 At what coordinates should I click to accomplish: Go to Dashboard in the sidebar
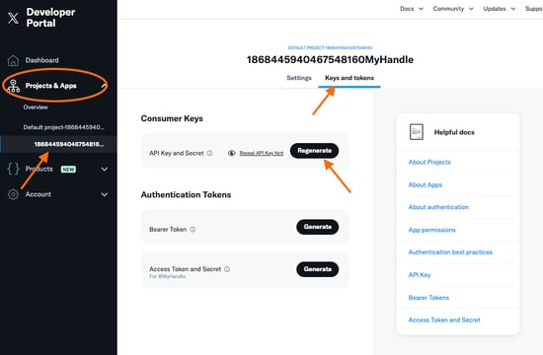coord(41,60)
